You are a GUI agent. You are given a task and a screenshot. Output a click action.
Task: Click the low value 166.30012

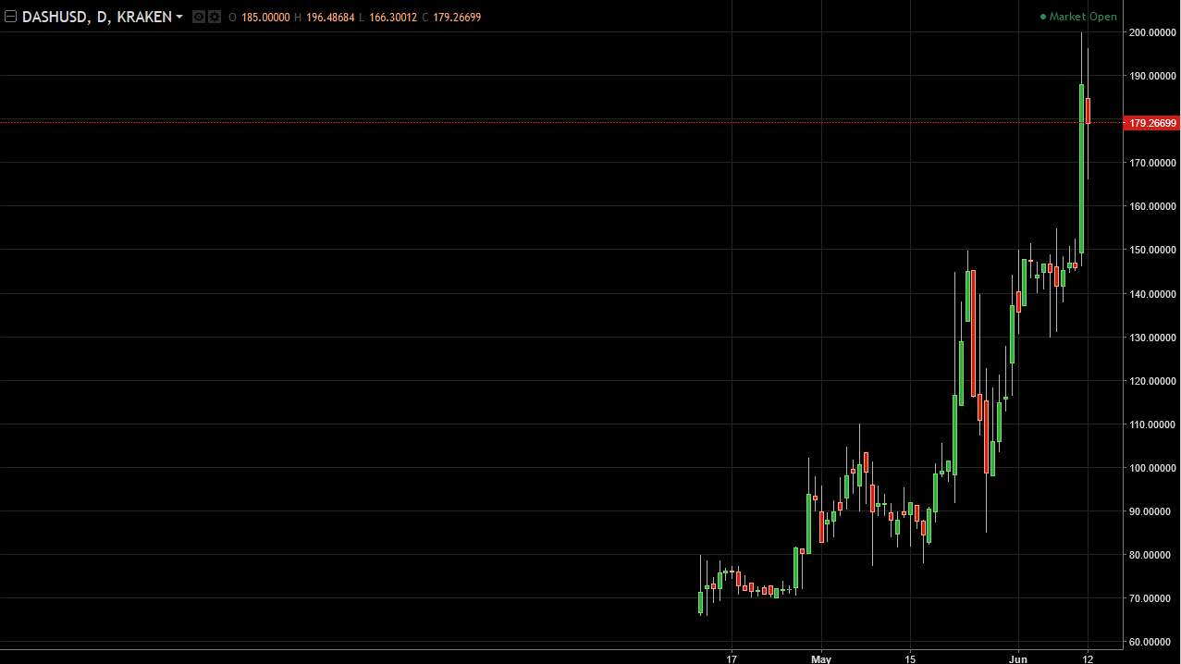[x=392, y=17]
